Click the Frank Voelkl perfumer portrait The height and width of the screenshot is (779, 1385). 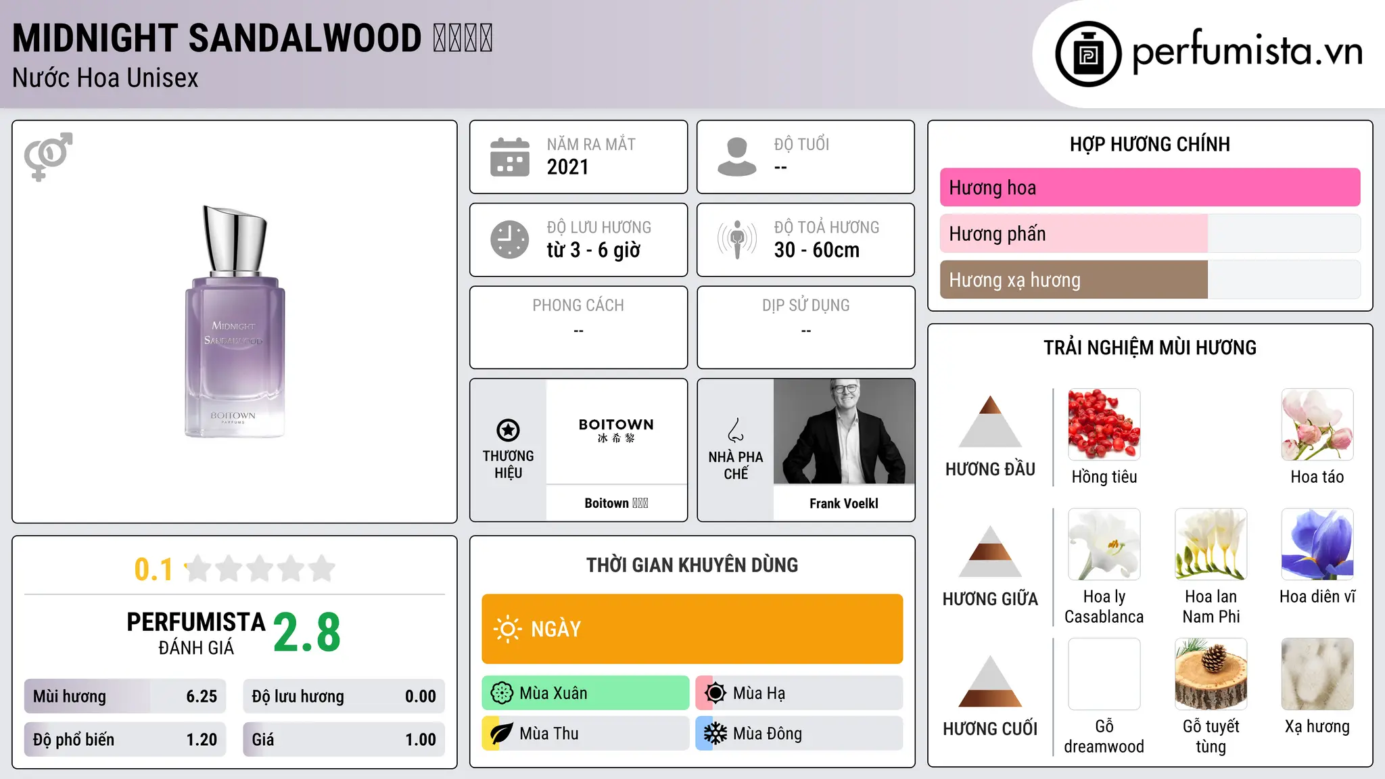(x=844, y=431)
